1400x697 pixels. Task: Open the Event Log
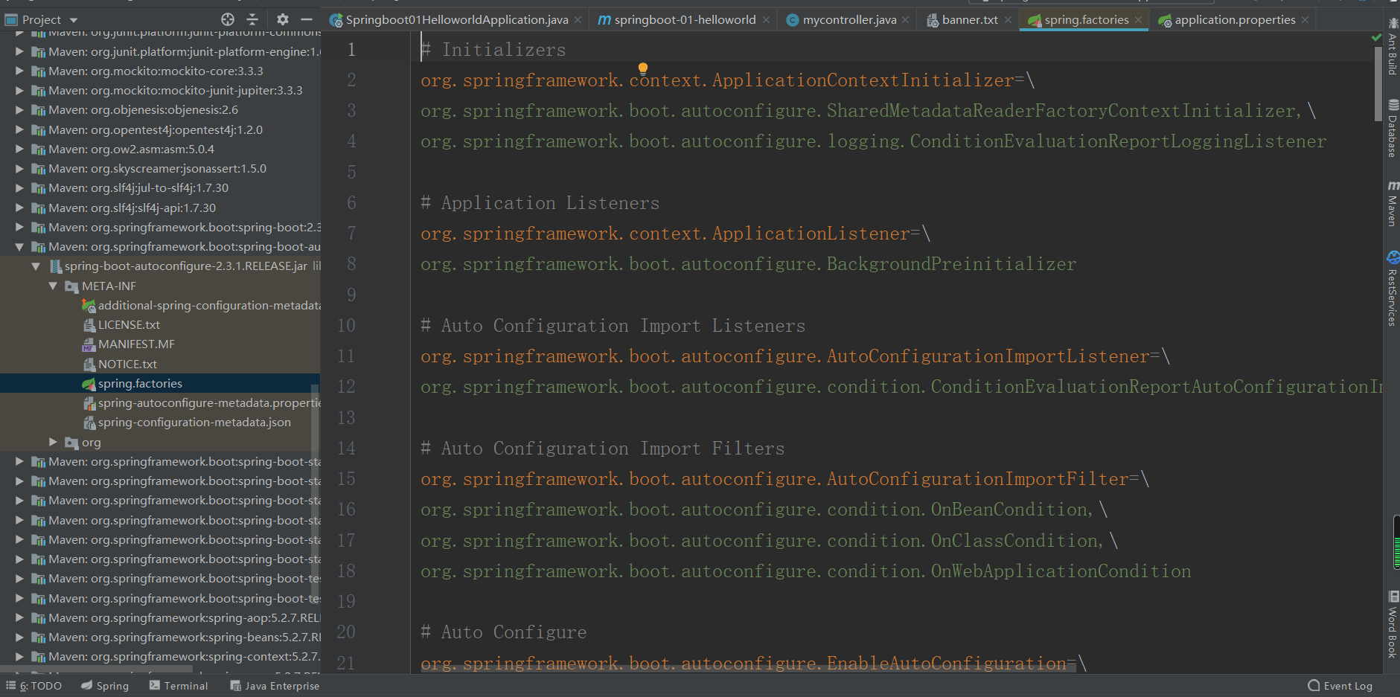click(1340, 686)
